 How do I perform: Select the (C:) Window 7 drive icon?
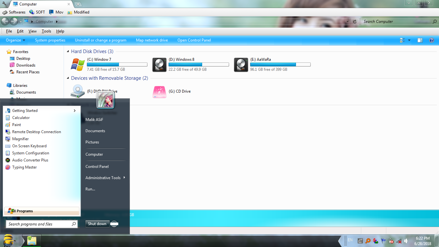(x=78, y=65)
